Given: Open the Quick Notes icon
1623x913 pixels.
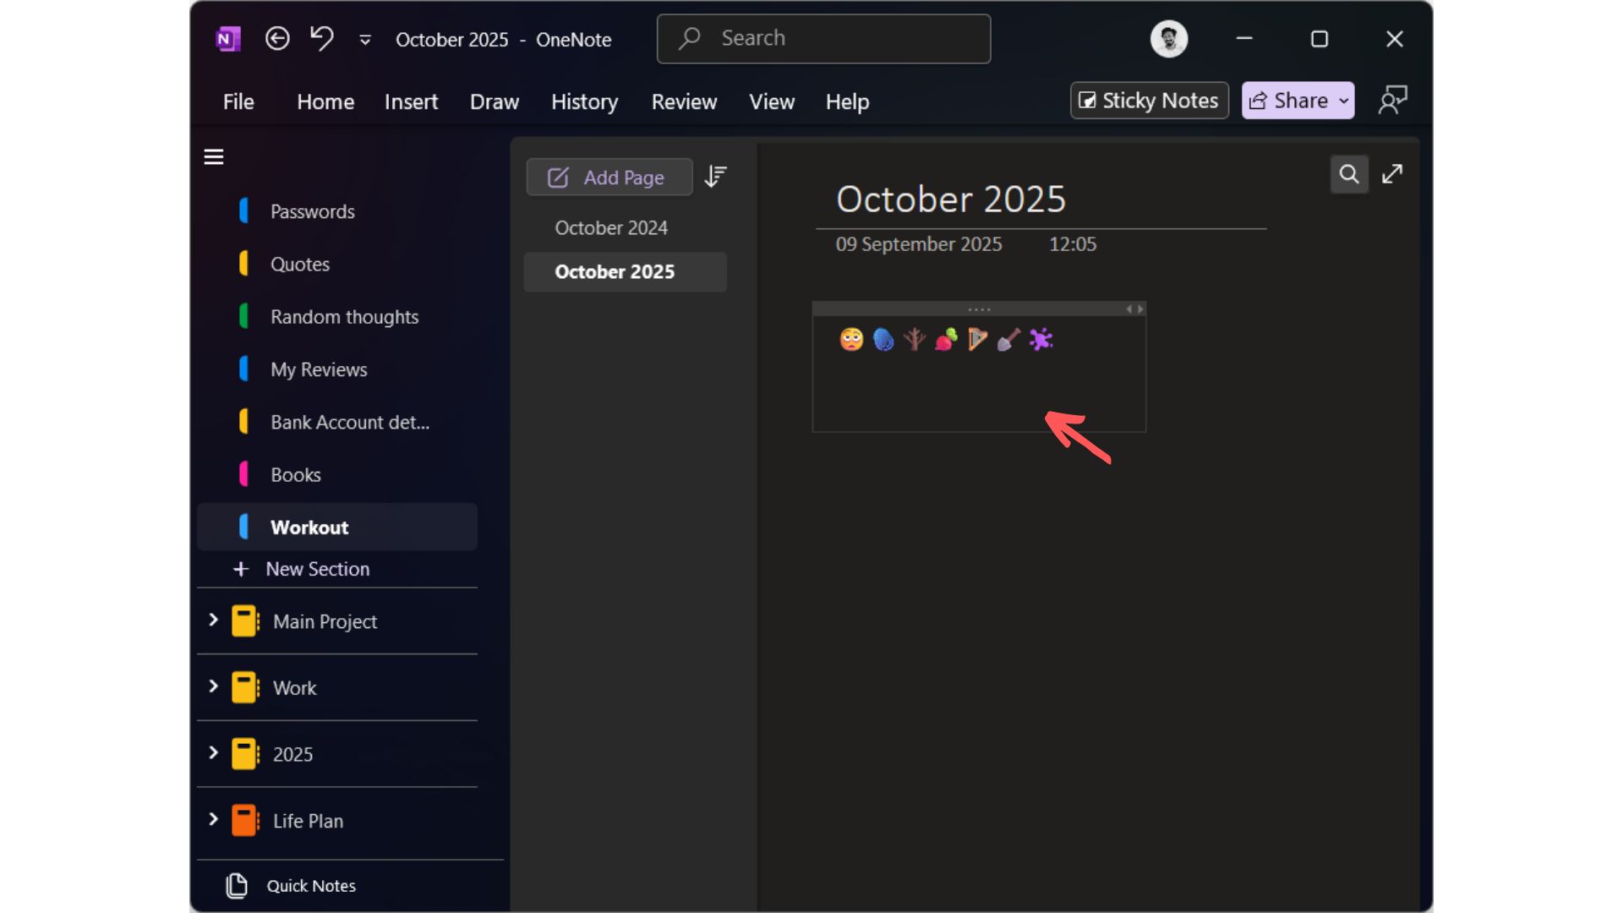Looking at the screenshot, I should [237, 885].
